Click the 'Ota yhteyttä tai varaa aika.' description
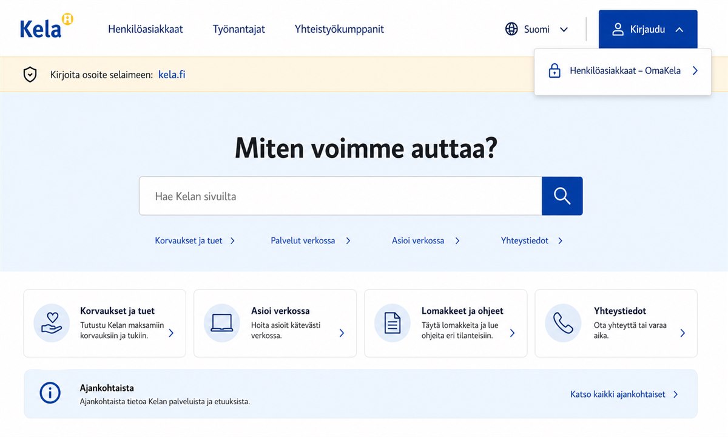Image resolution: width=728 pixels, height=437 pixels. tap(630, 330)
